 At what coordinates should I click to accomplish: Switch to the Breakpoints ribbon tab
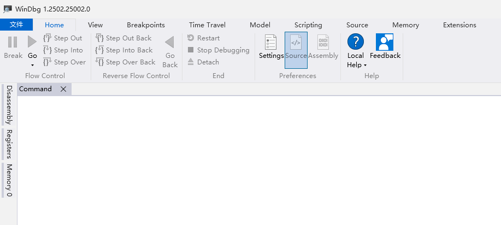146,25
